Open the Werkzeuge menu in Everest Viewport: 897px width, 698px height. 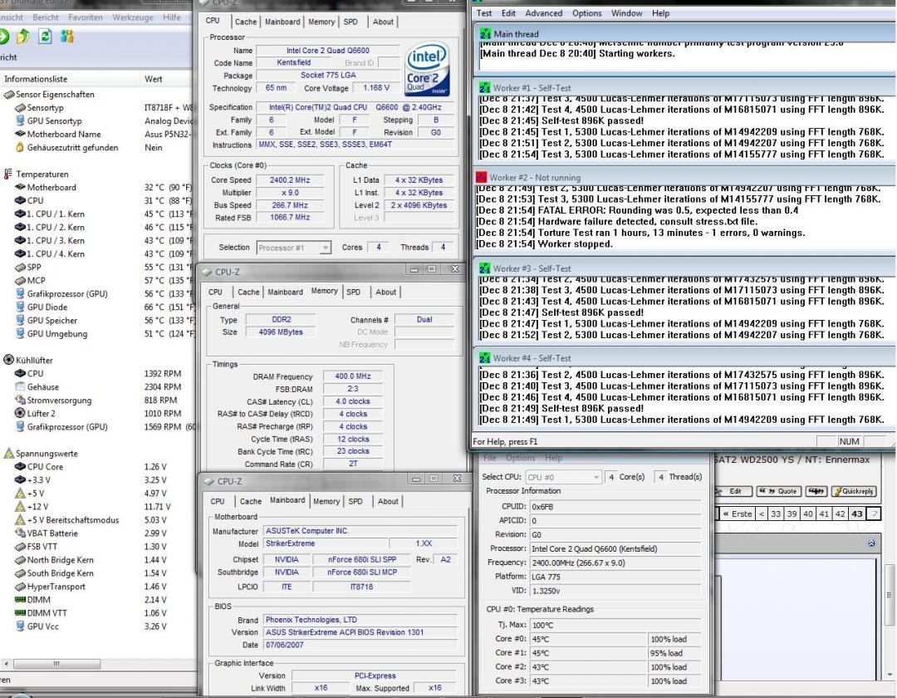(133, 17)
